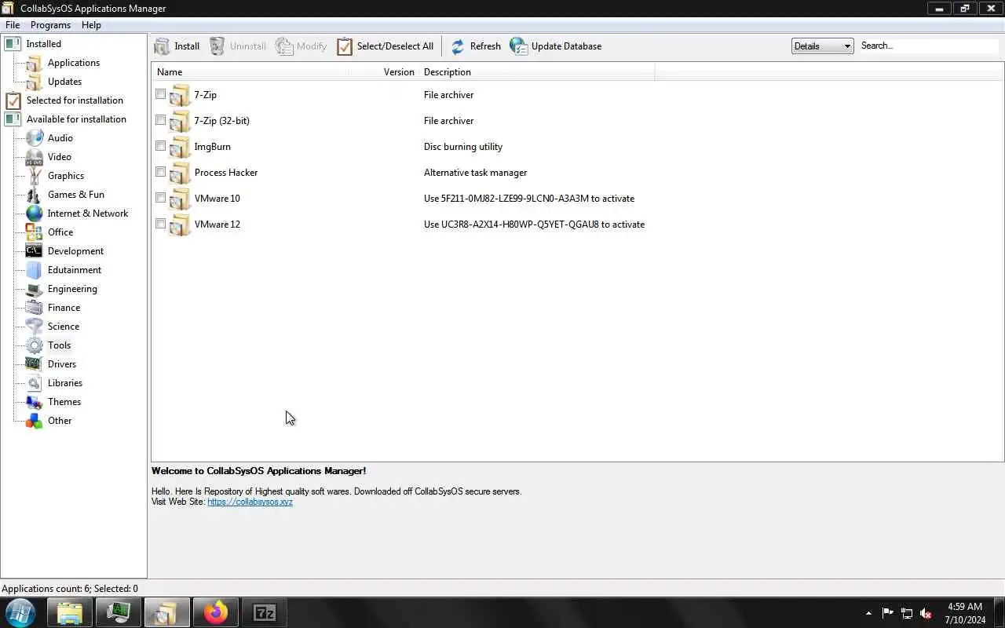This screenshot has width=1005, height=628.
Task: Click the ImgBurn package icon
Action: (x=180, y=147)
